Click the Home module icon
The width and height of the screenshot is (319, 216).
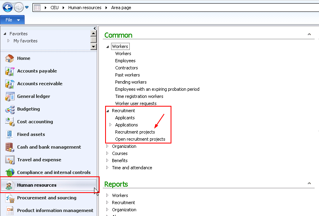pyautogui.click(x=10, y=59)
